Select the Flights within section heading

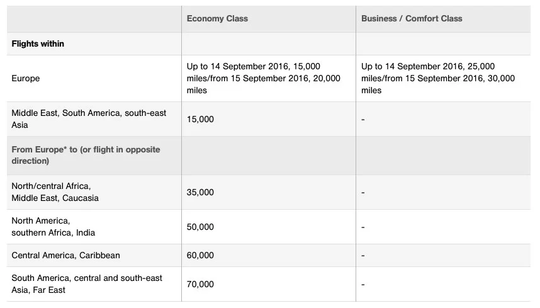click(x=38, y=43)
